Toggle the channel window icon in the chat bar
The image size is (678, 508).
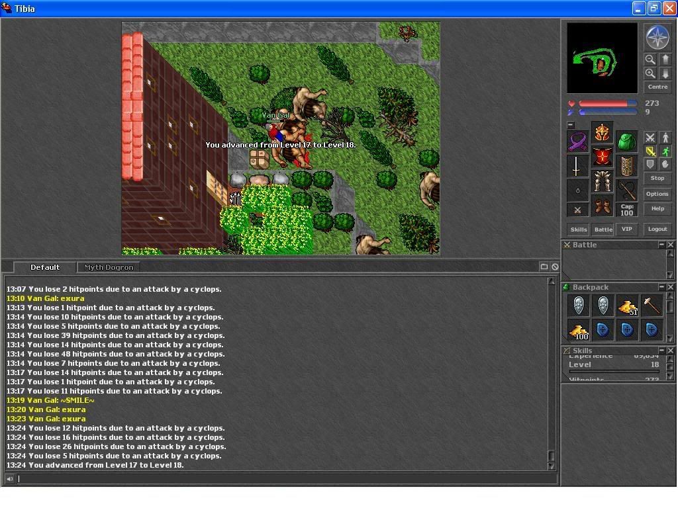pyautogui.click(x=544, y=267)
